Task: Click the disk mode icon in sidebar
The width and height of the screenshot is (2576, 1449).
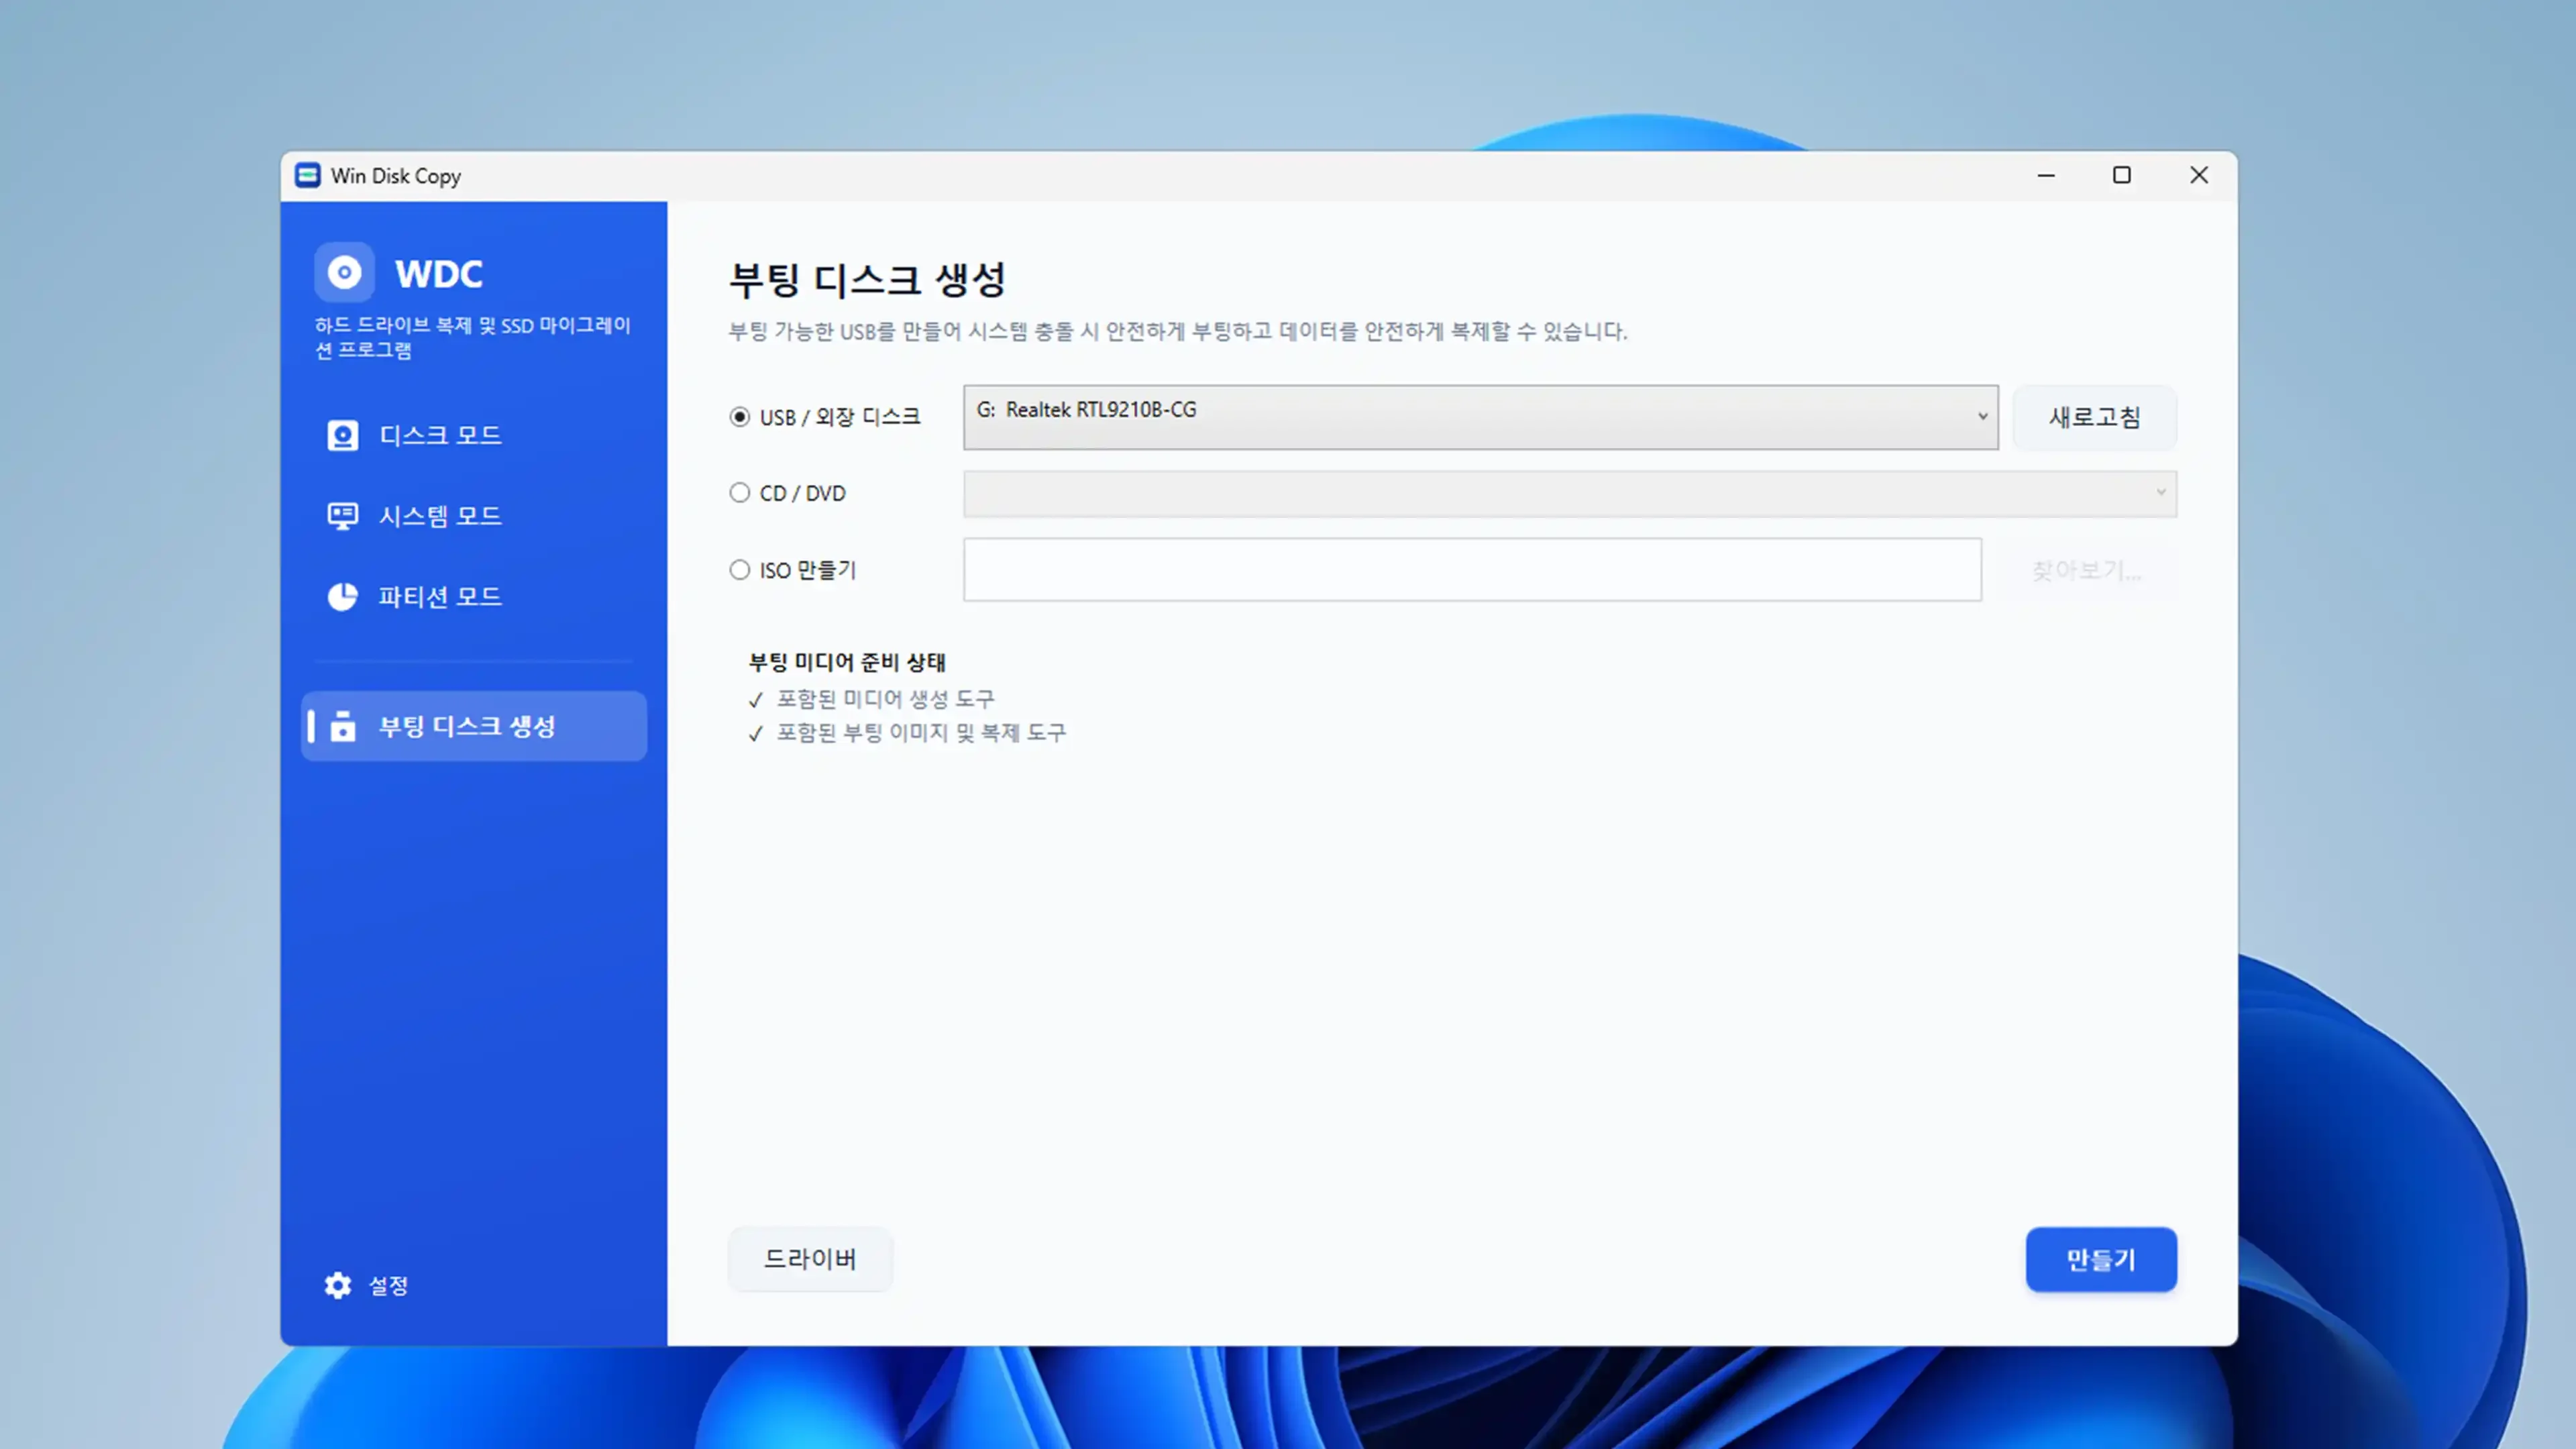Action: [x=342, y=436]
